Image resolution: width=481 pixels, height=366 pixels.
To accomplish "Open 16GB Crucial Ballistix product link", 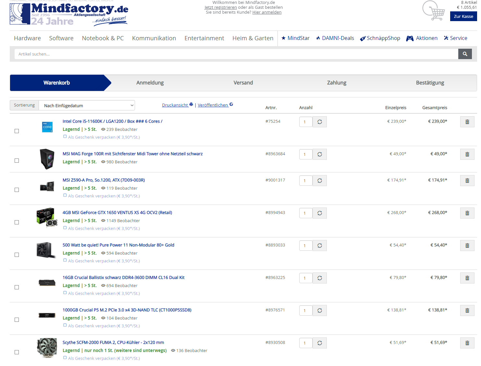I will (x=123, y=277).
